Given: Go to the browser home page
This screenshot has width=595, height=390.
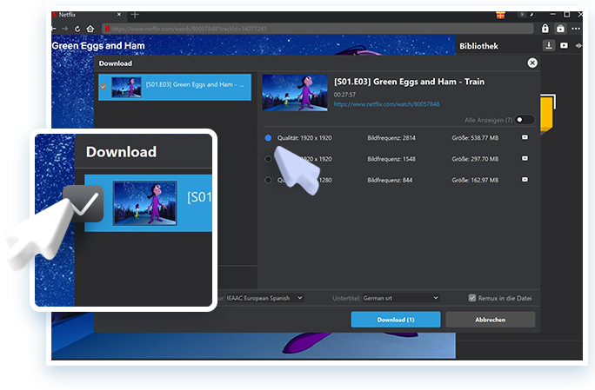Looking at the screenshot, I should coord(90,29).
